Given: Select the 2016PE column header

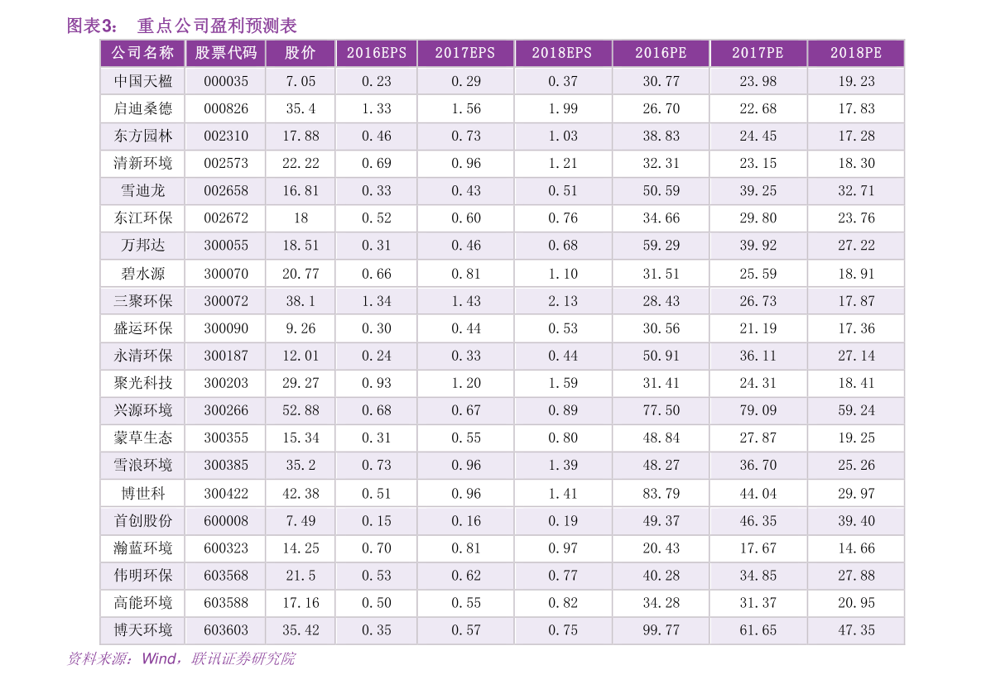Looking at the screenshot, I should coord(661,53).
